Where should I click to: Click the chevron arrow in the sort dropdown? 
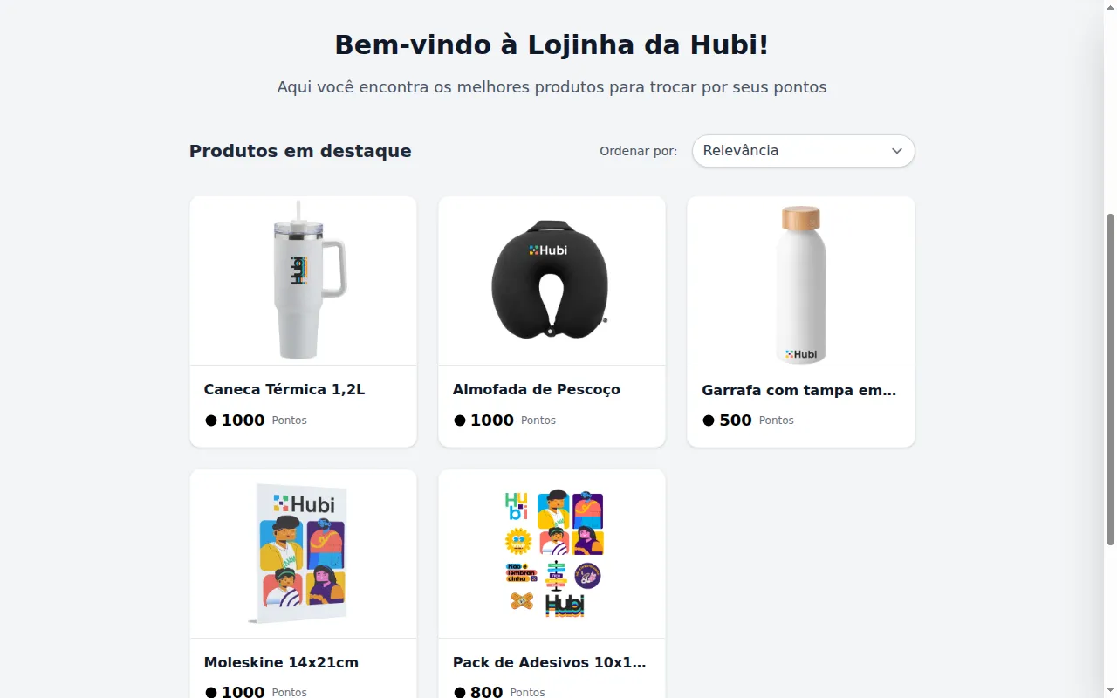896,151
